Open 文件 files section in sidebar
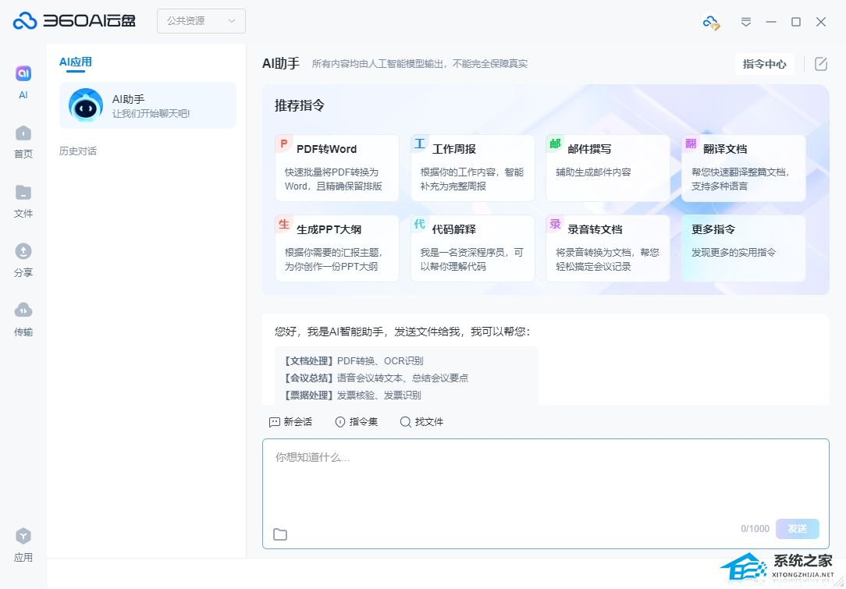 pyautogui.click(x=23, y=201)
